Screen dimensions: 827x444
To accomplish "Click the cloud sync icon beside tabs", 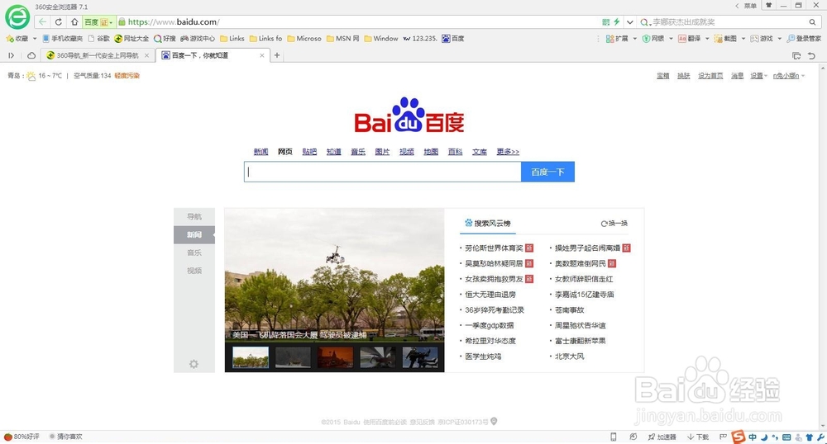I will (x=31, y=55).
